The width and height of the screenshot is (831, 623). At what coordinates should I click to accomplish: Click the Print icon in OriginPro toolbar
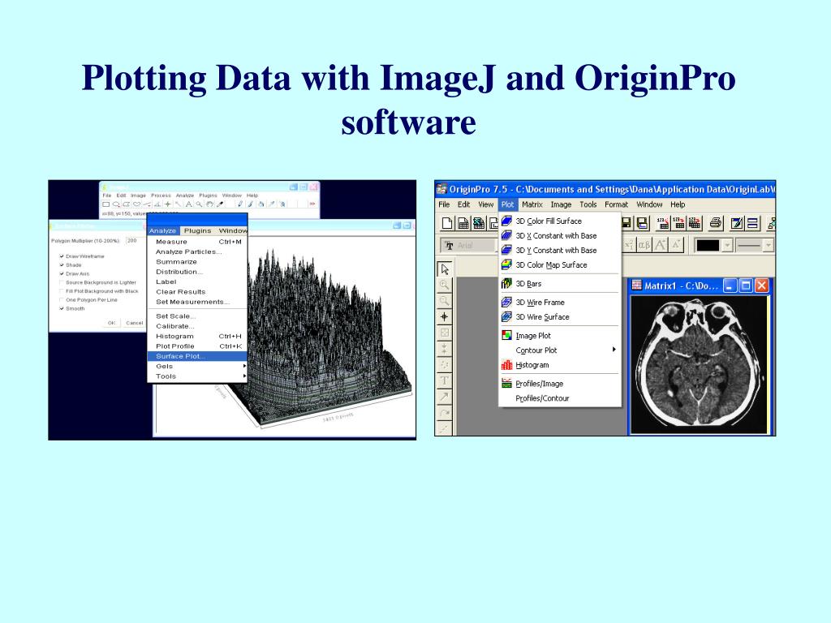pyautogui.click(x=716, y=223)
